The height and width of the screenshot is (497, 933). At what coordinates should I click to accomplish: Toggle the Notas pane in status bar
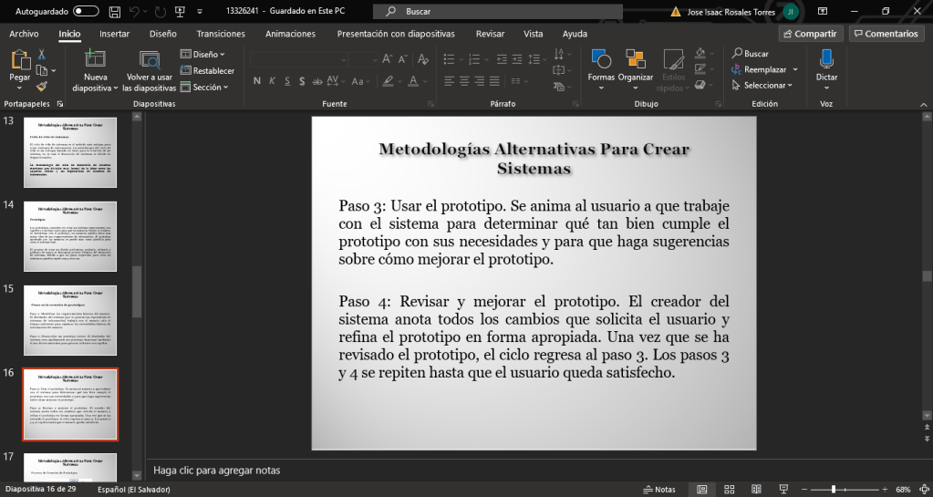pos(659,490)
